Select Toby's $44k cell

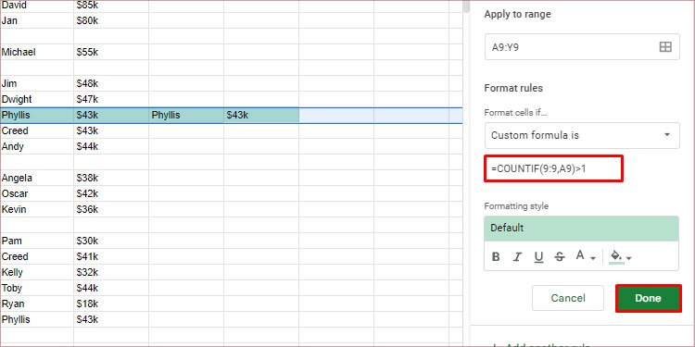[x=111, y=288]
